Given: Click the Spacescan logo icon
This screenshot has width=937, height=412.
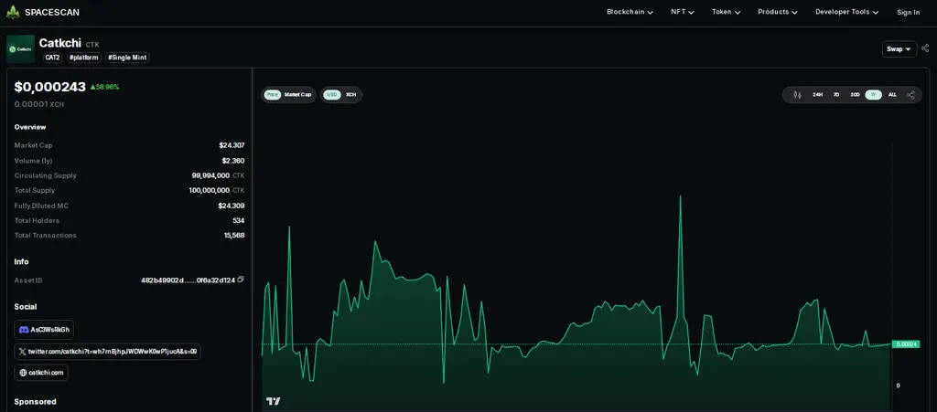Looking at the screenshot, I should (13, 12).
